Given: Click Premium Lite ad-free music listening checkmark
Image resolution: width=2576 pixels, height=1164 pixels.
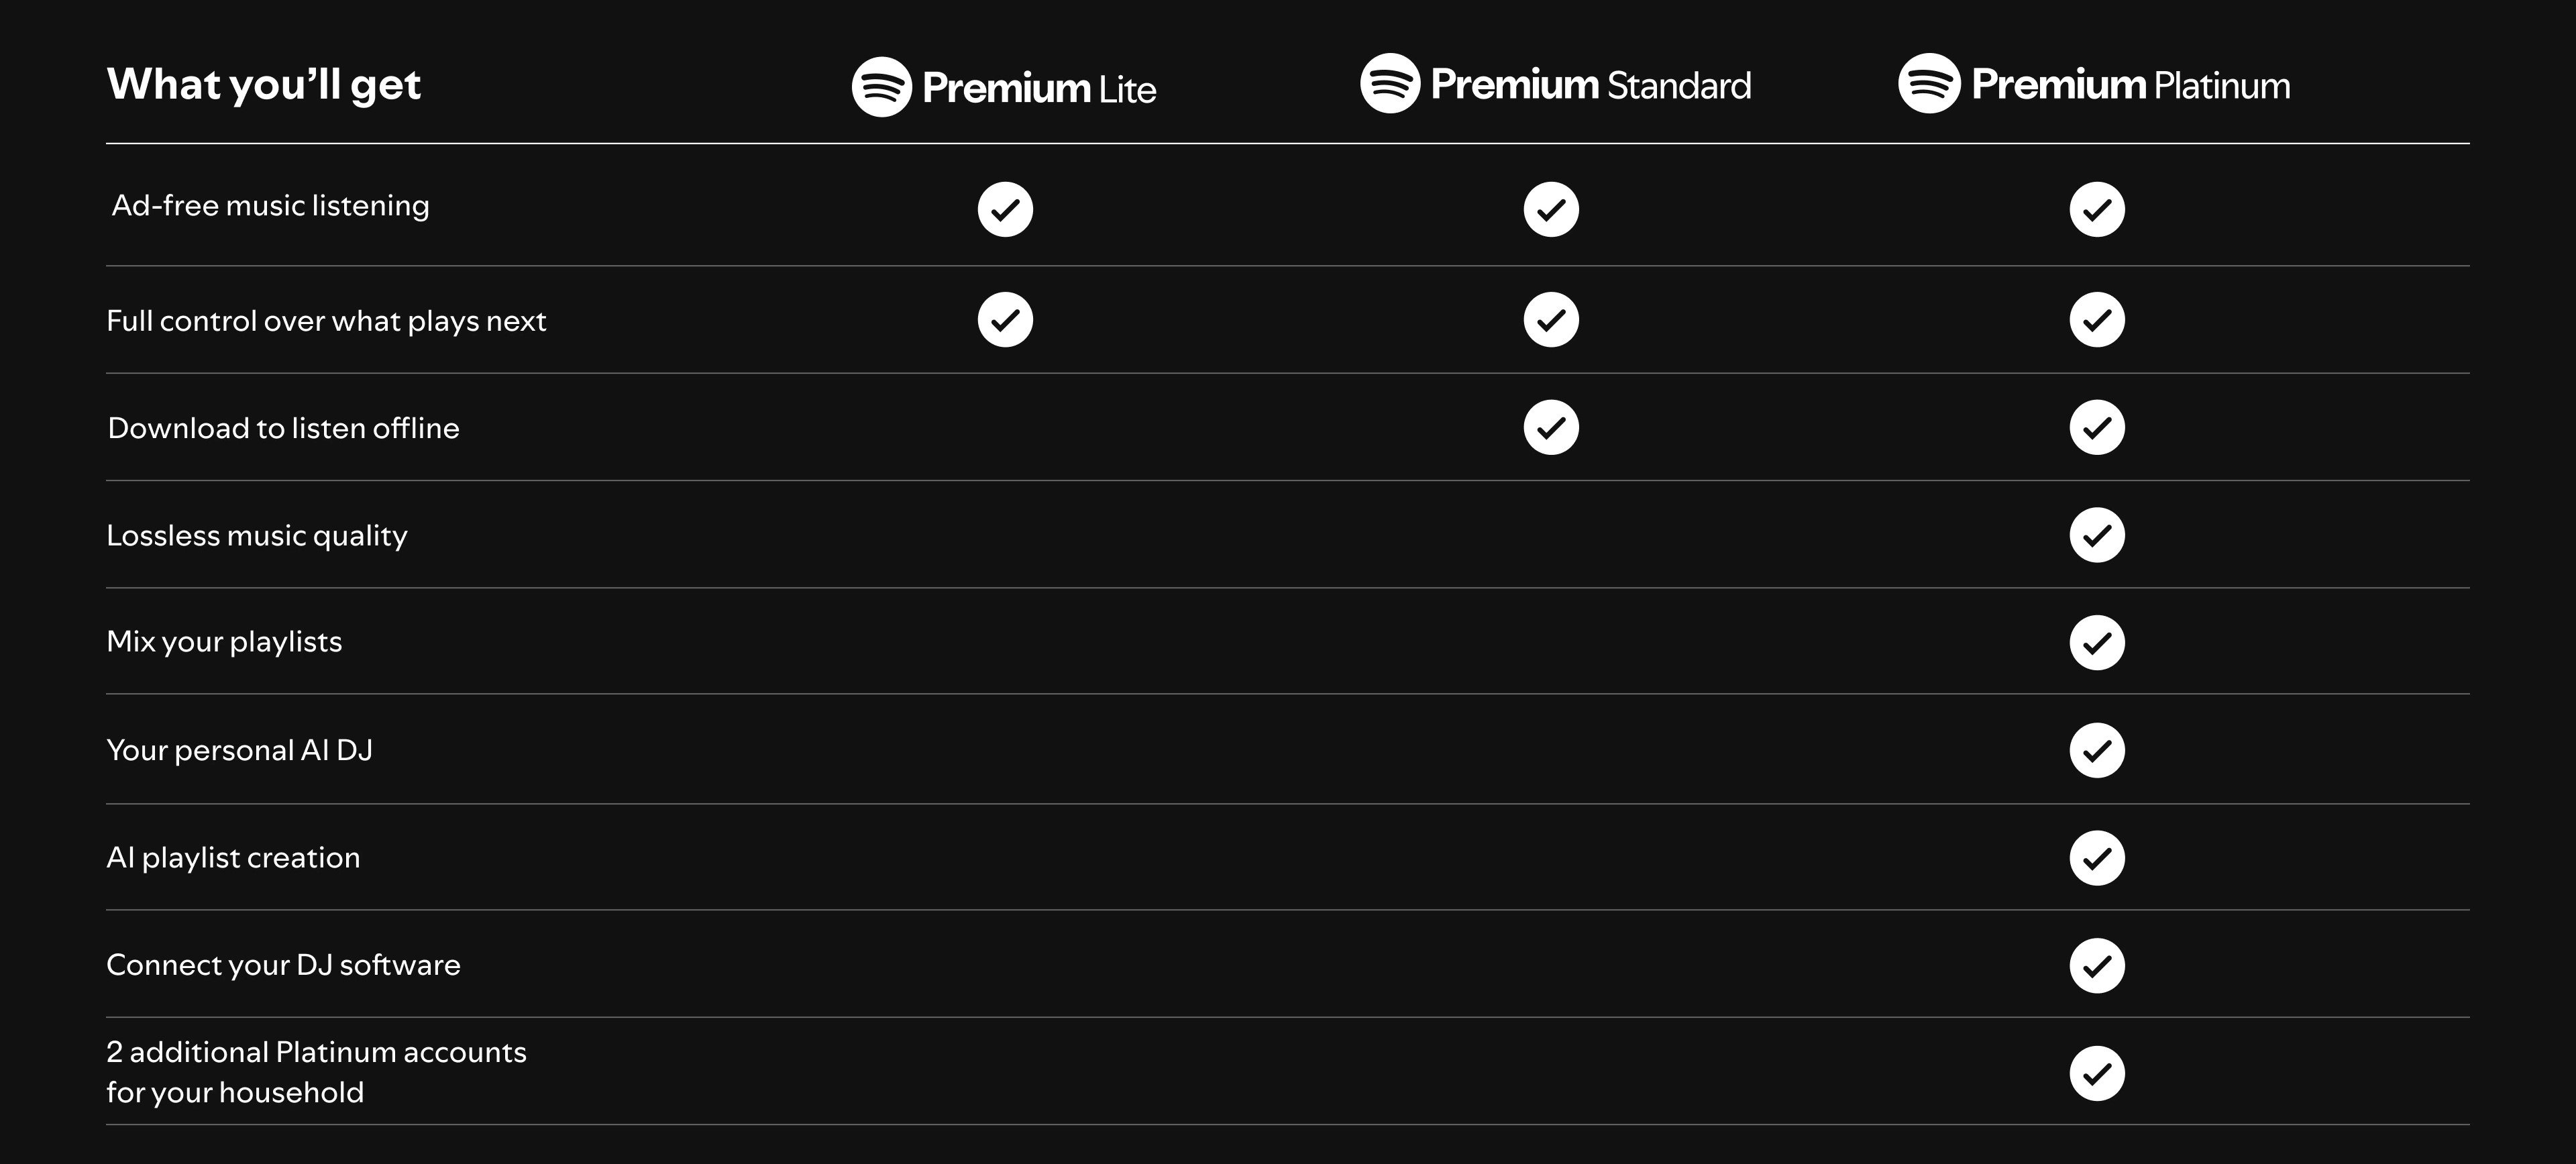Looking at the screenshot, I should click(1005, 210).
